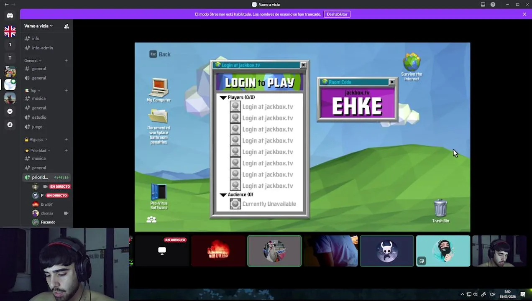Close the Room Code window
532x301 pixels.
(392, 82)
